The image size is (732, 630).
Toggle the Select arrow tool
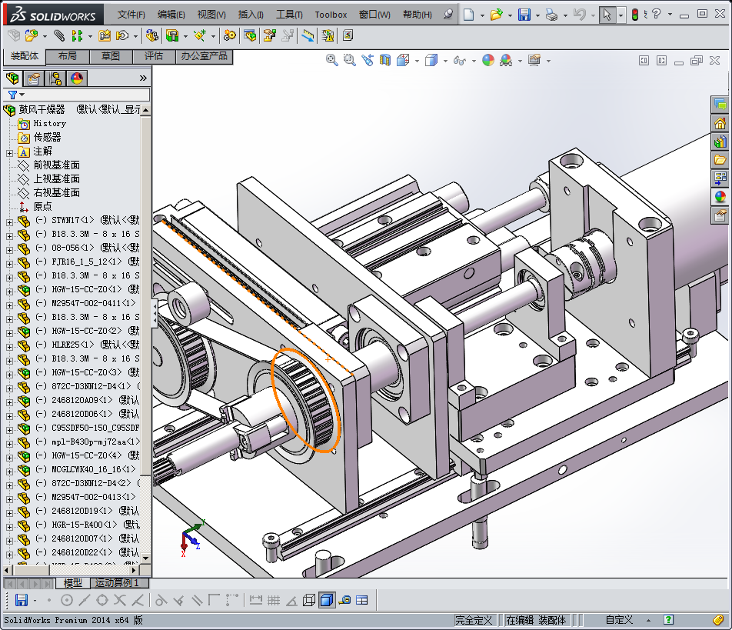click(x=607, y=15)
